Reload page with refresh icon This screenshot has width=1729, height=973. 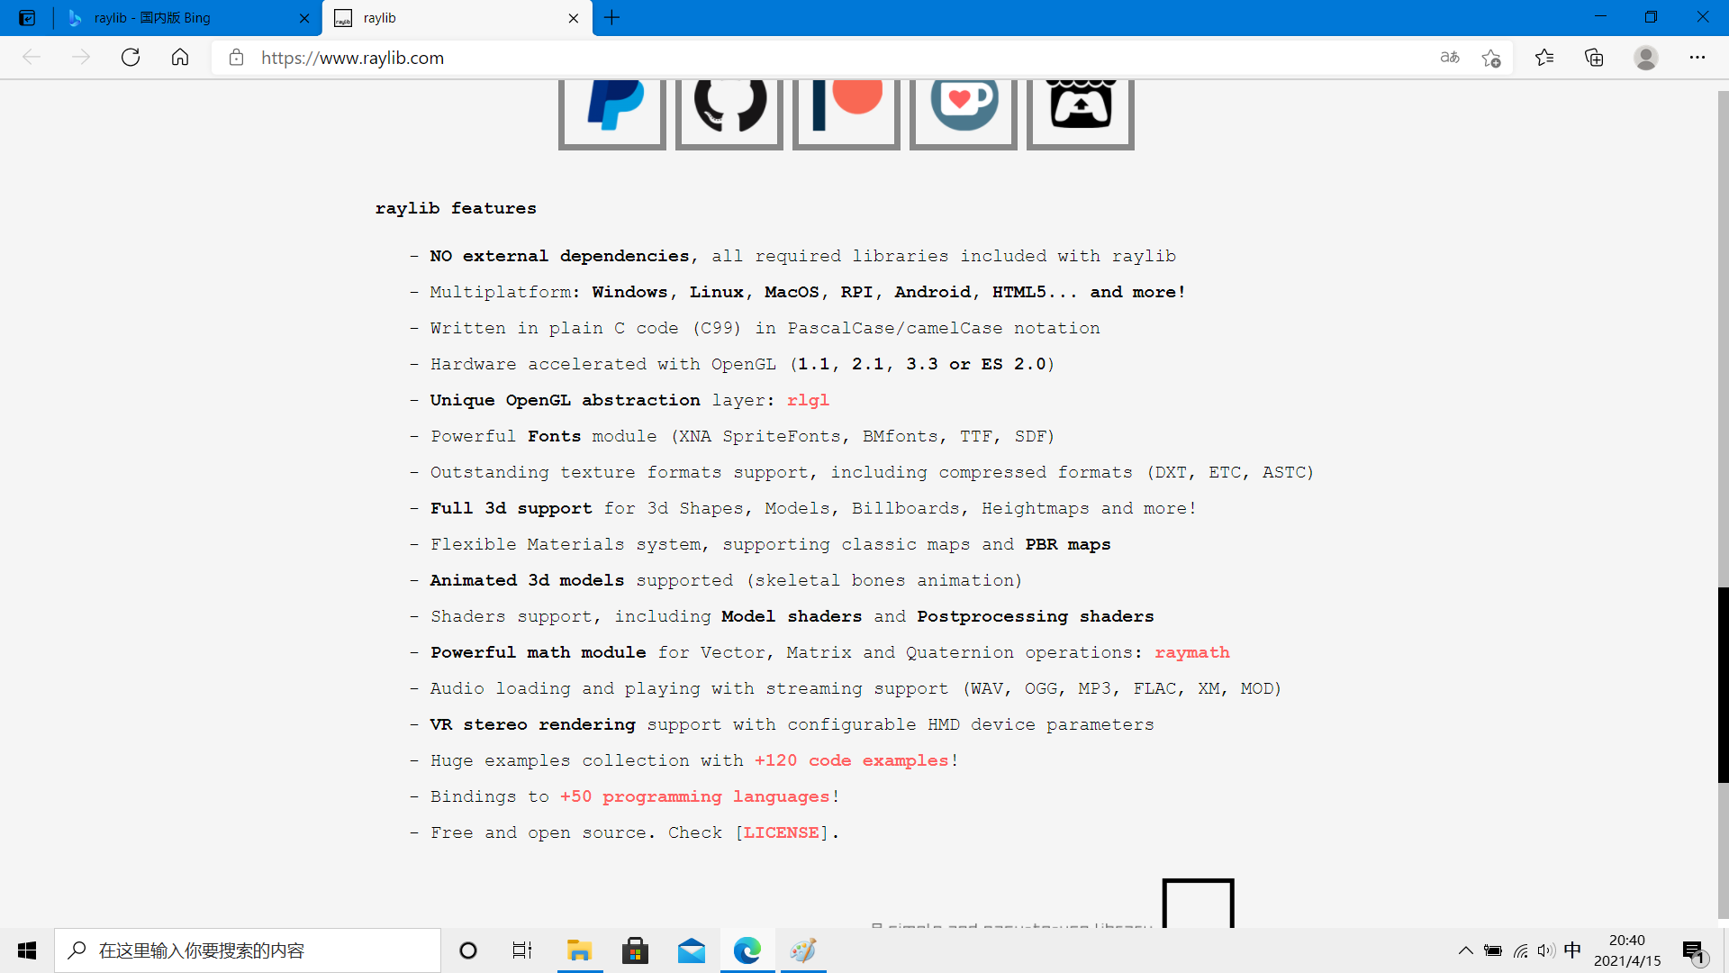131,58
